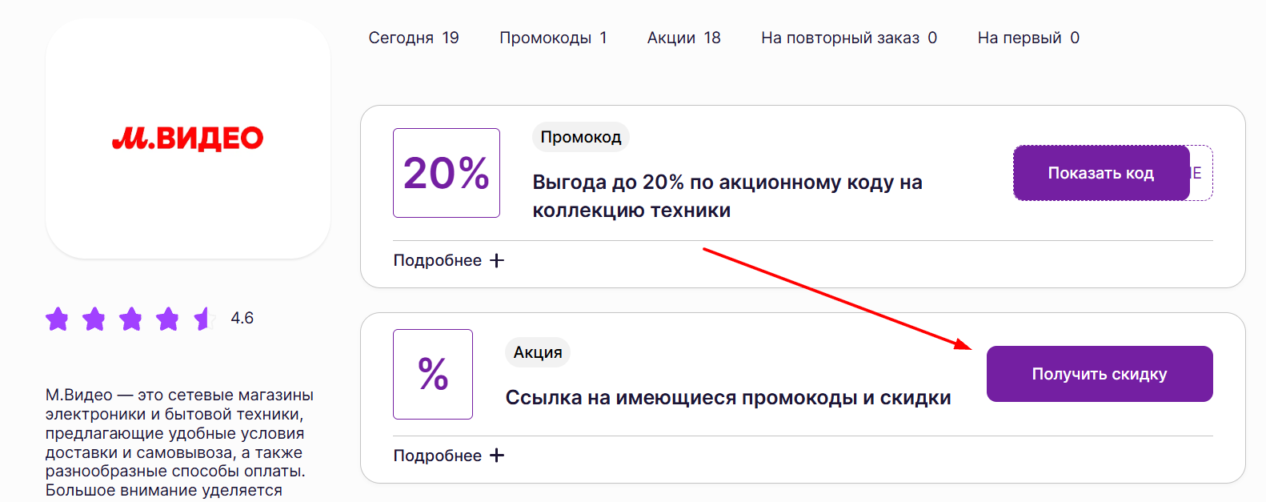
Task: Click the Промокод label tag
Action: 581,137
